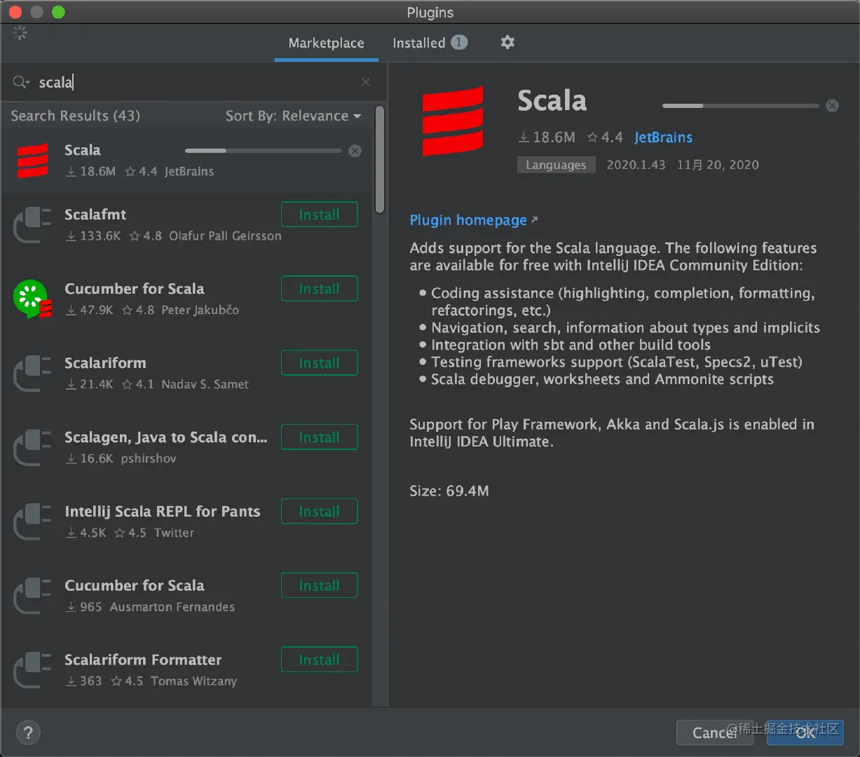
Task: Install the Scalariform Formatter plugin
Action: [320, 660]
